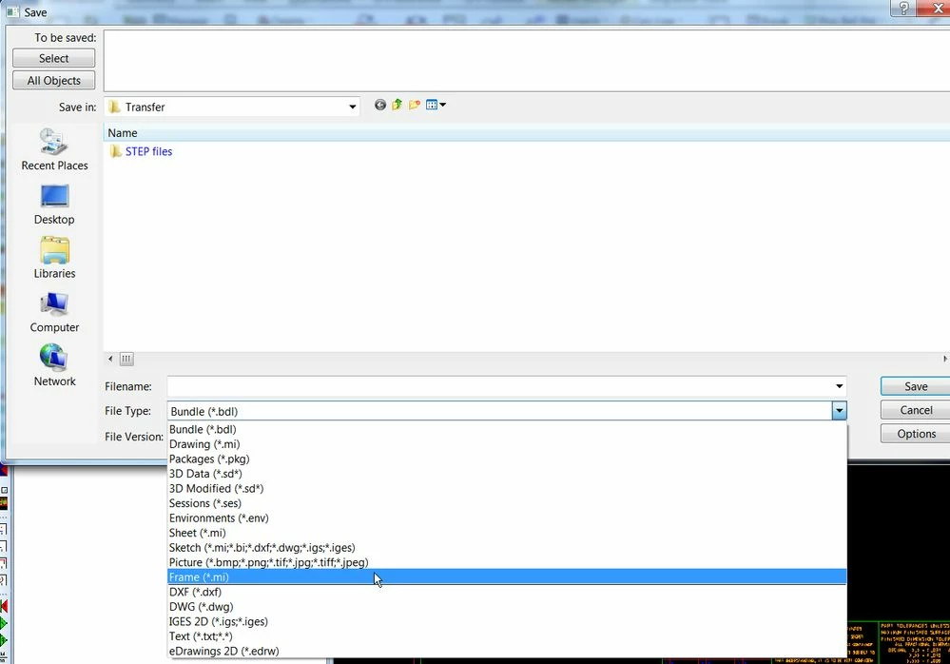Click the File Type combo box field
The image size is (950, 664).
click(x=500, y=411)
